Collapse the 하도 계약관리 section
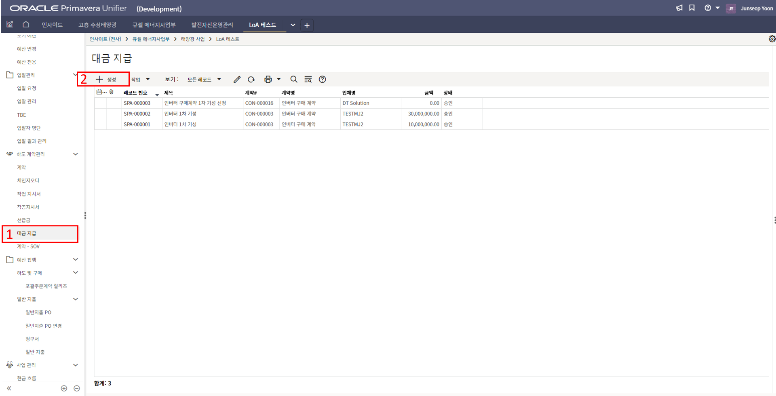Screen dimensions: 776x396 pos(76,154)
